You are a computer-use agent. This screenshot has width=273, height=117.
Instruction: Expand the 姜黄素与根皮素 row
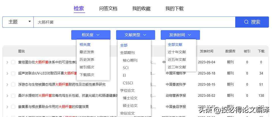pos(7,107)
